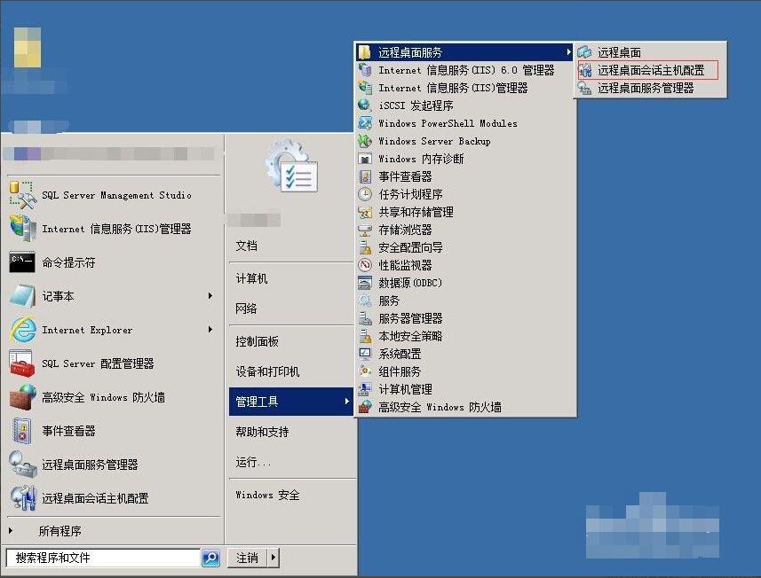
Task: Expand the 管理工具 submenu arrow
Action: pyautogui.click(x=346, y=402)
